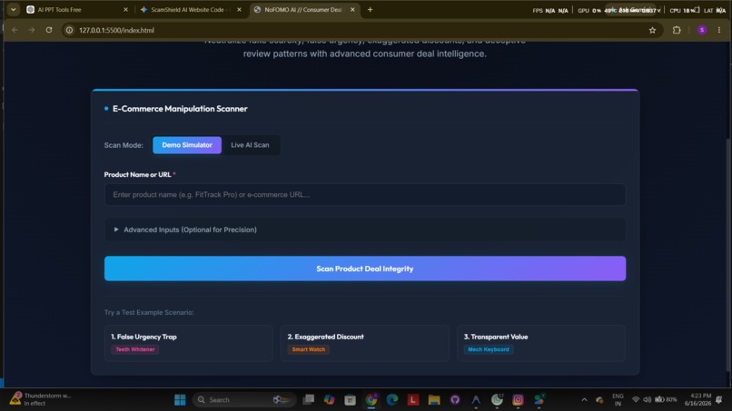Open the Thunderstorm weather alert widget
732x411 pixels.
(x=41, y=399)
